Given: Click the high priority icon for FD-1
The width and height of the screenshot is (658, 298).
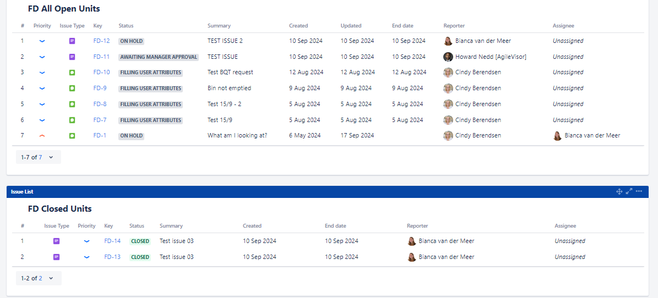Looking at the screenshot, I should (42, 136).
